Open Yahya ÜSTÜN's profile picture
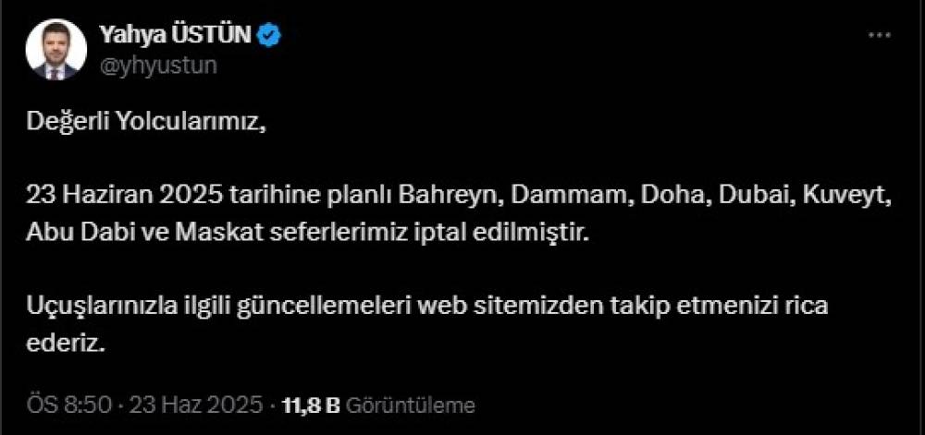The height and width of the screenshot is (435, 925). click(56, 50)
